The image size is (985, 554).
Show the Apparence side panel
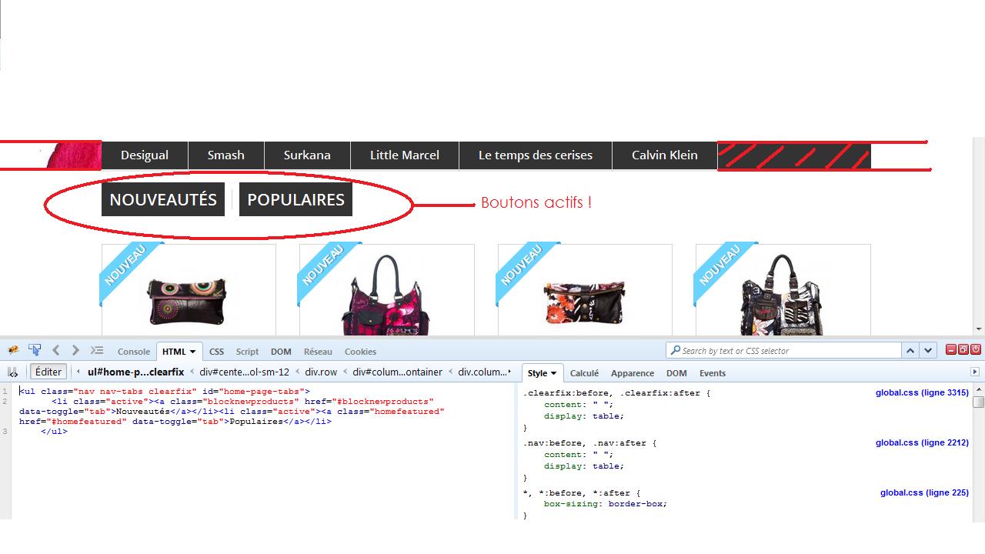[633, 373]
